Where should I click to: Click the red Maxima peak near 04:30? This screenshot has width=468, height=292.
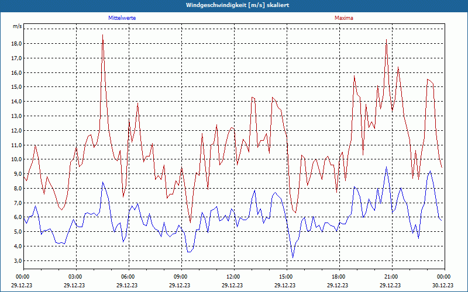pos(103,35)
